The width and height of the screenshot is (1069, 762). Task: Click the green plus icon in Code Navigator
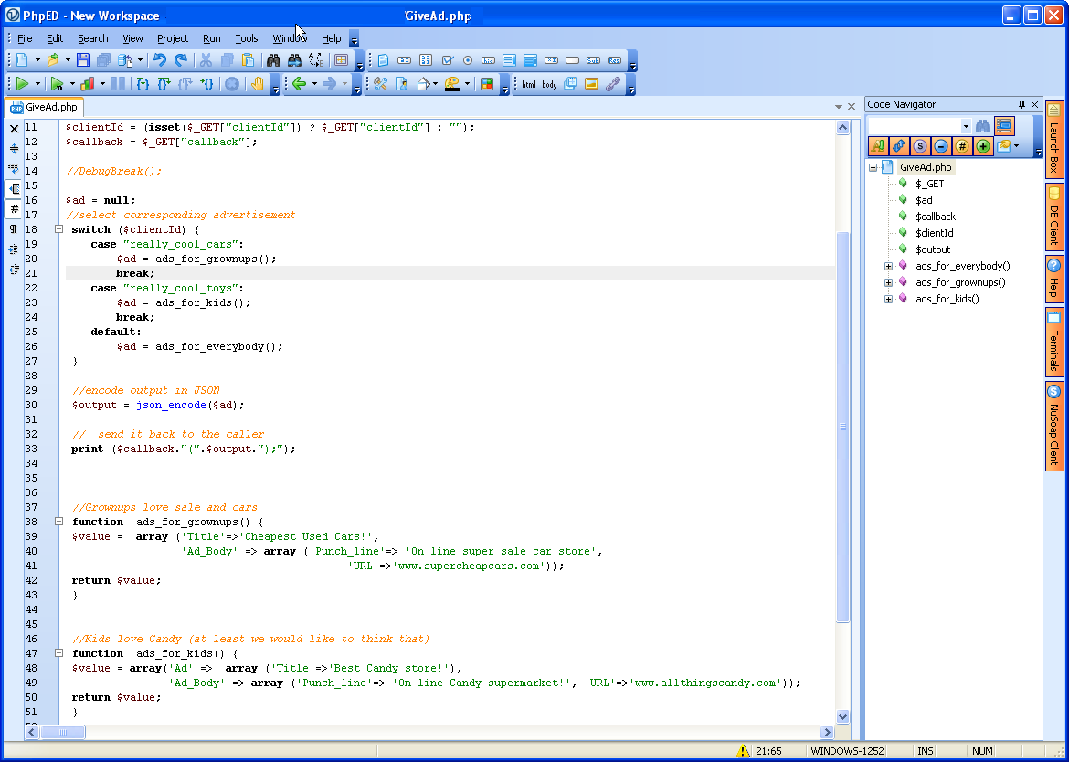tap(983, 146)
